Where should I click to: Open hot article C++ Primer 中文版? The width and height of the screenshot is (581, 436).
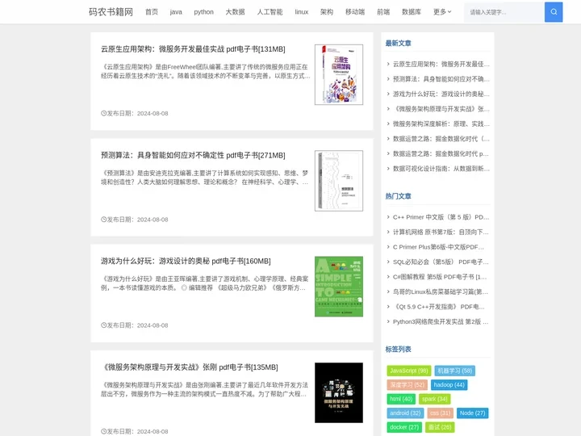(441, 217)
